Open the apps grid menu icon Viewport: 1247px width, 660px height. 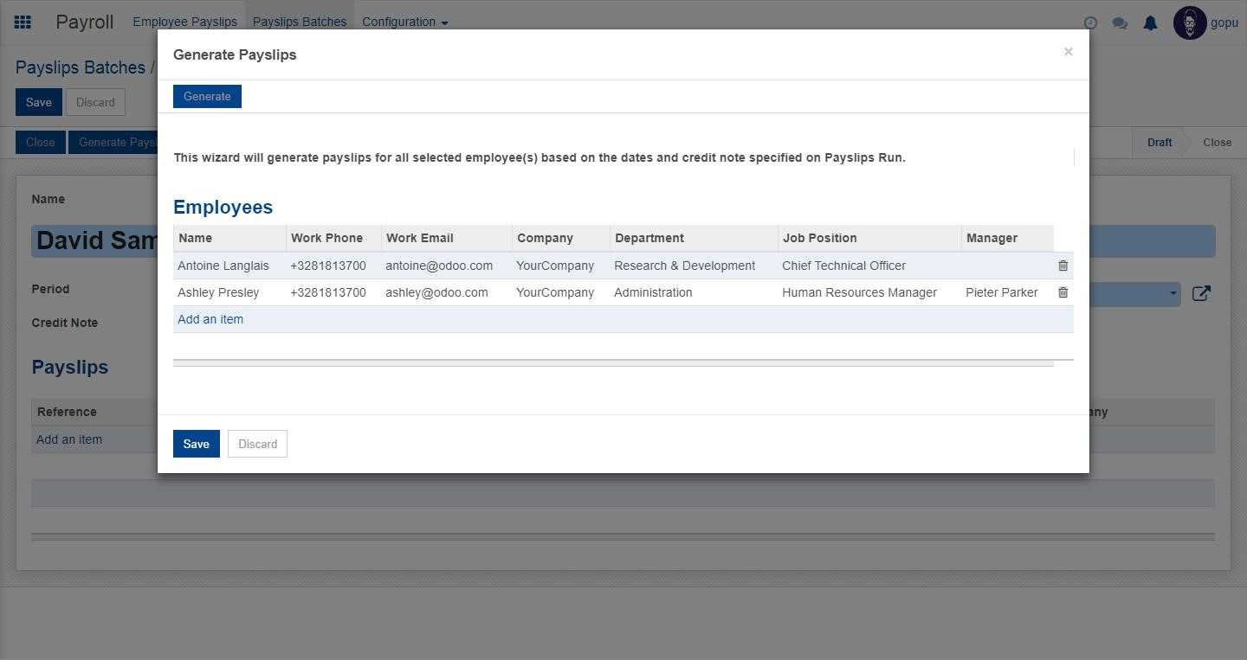tap(23, 22)
